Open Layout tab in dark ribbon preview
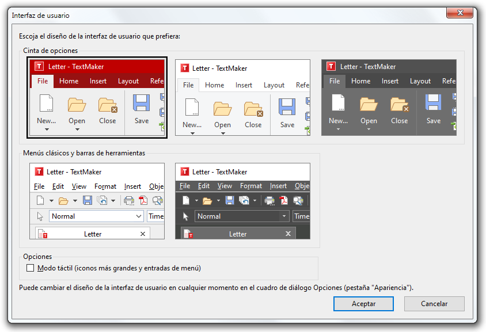Viewport: 486px width, 332px height. coord(420,81)
